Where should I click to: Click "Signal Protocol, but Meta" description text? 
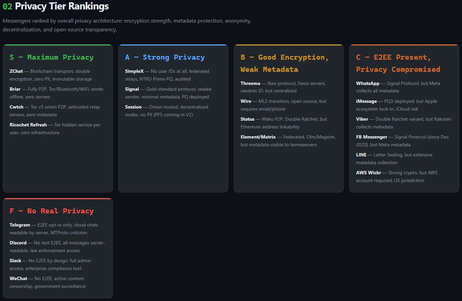pyautogui.click(x=413, y=83)
